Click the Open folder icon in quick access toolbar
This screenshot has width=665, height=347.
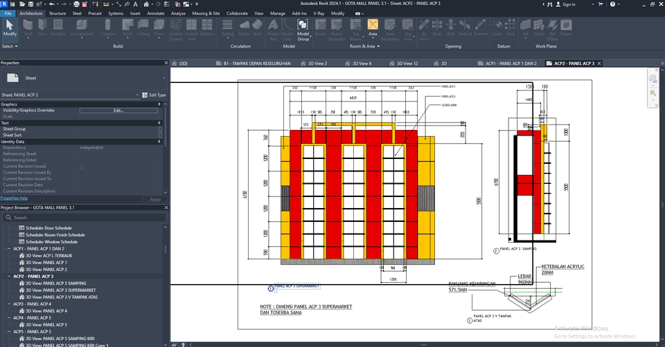pyautogui.click(x=21, y=4)
